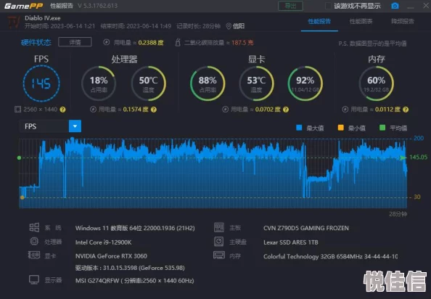Click the Diablo IV game icon
Viewport: 431px width, 299px height.
pyautogui.click(x=14, y=22)
